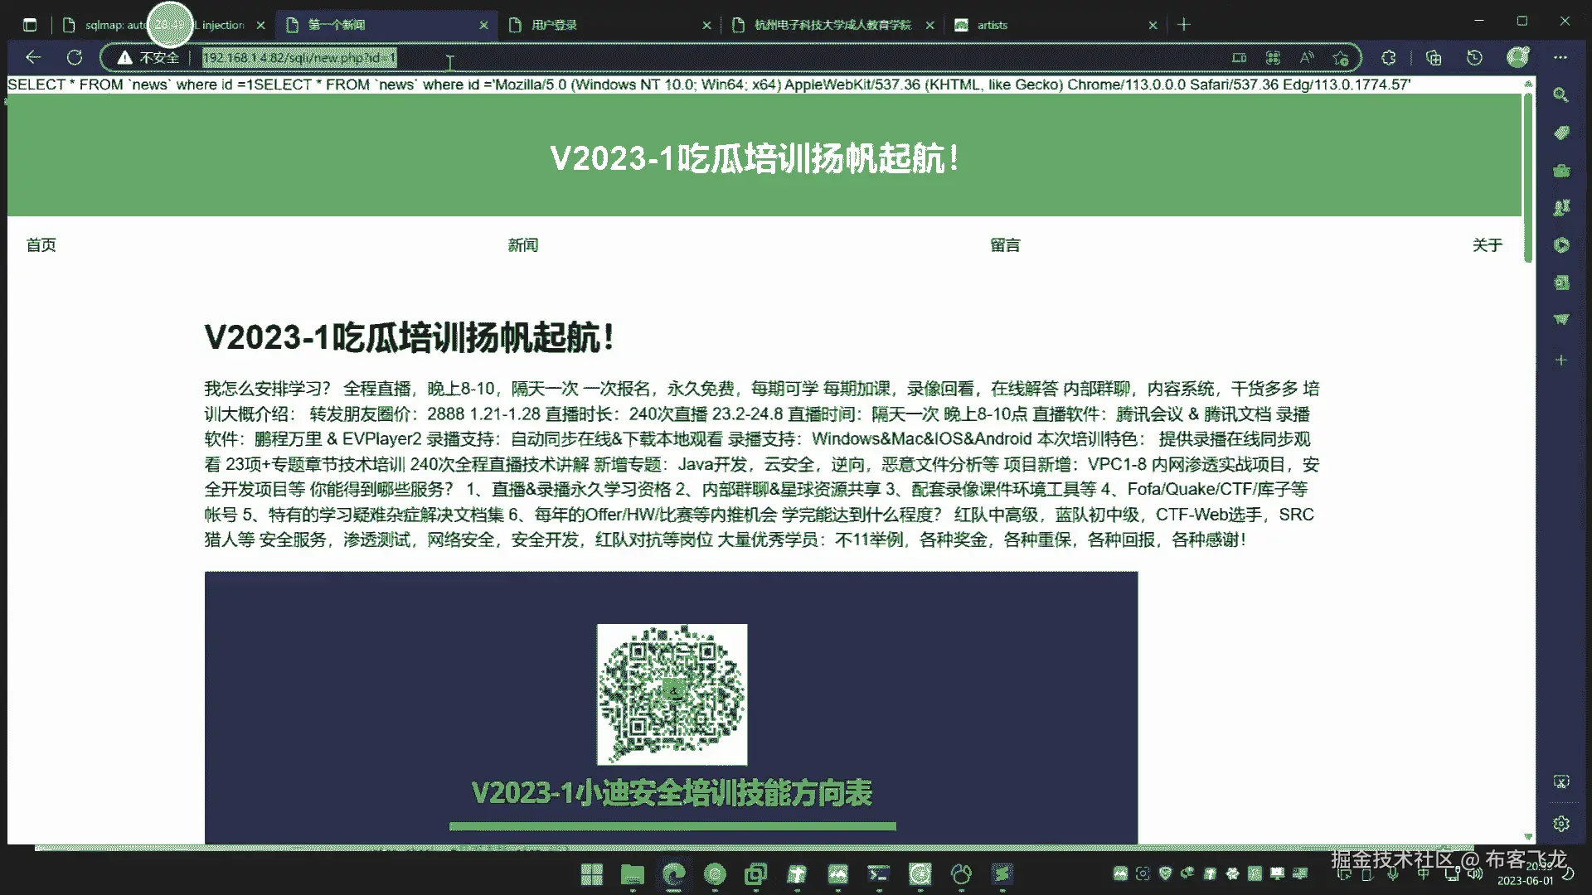Switch to the artists tab

pyautogui.click(x=992, y=25)
